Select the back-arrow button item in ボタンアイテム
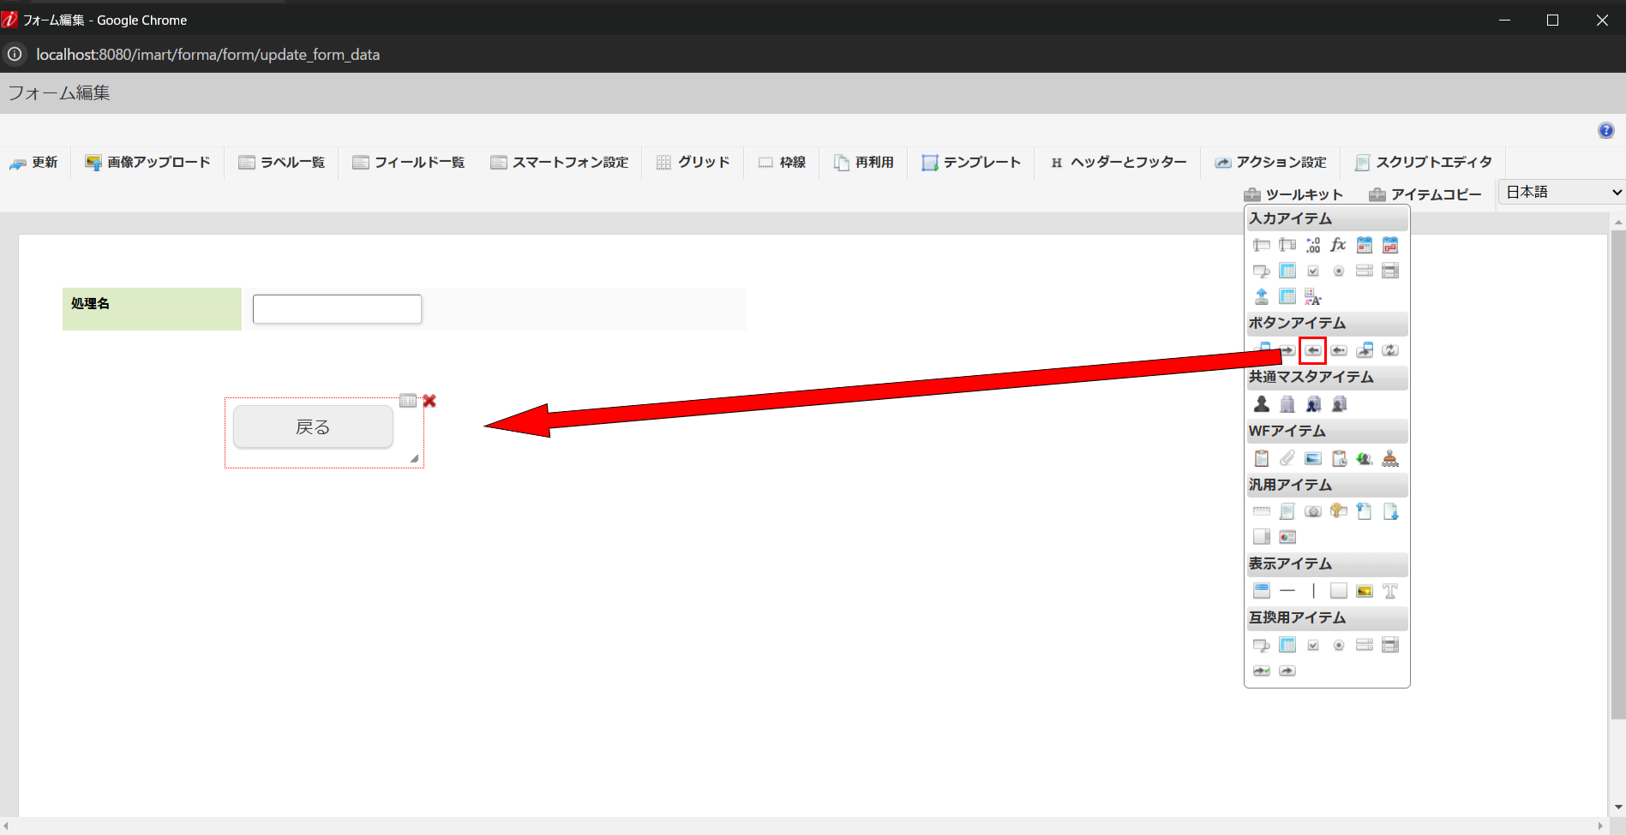This screenshot has height=835, width=1626. (x=1313, y=350)
